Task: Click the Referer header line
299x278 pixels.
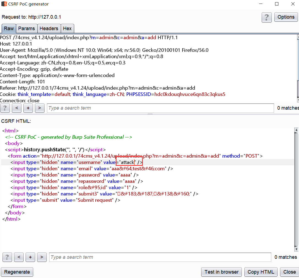Action: point(98,88)
